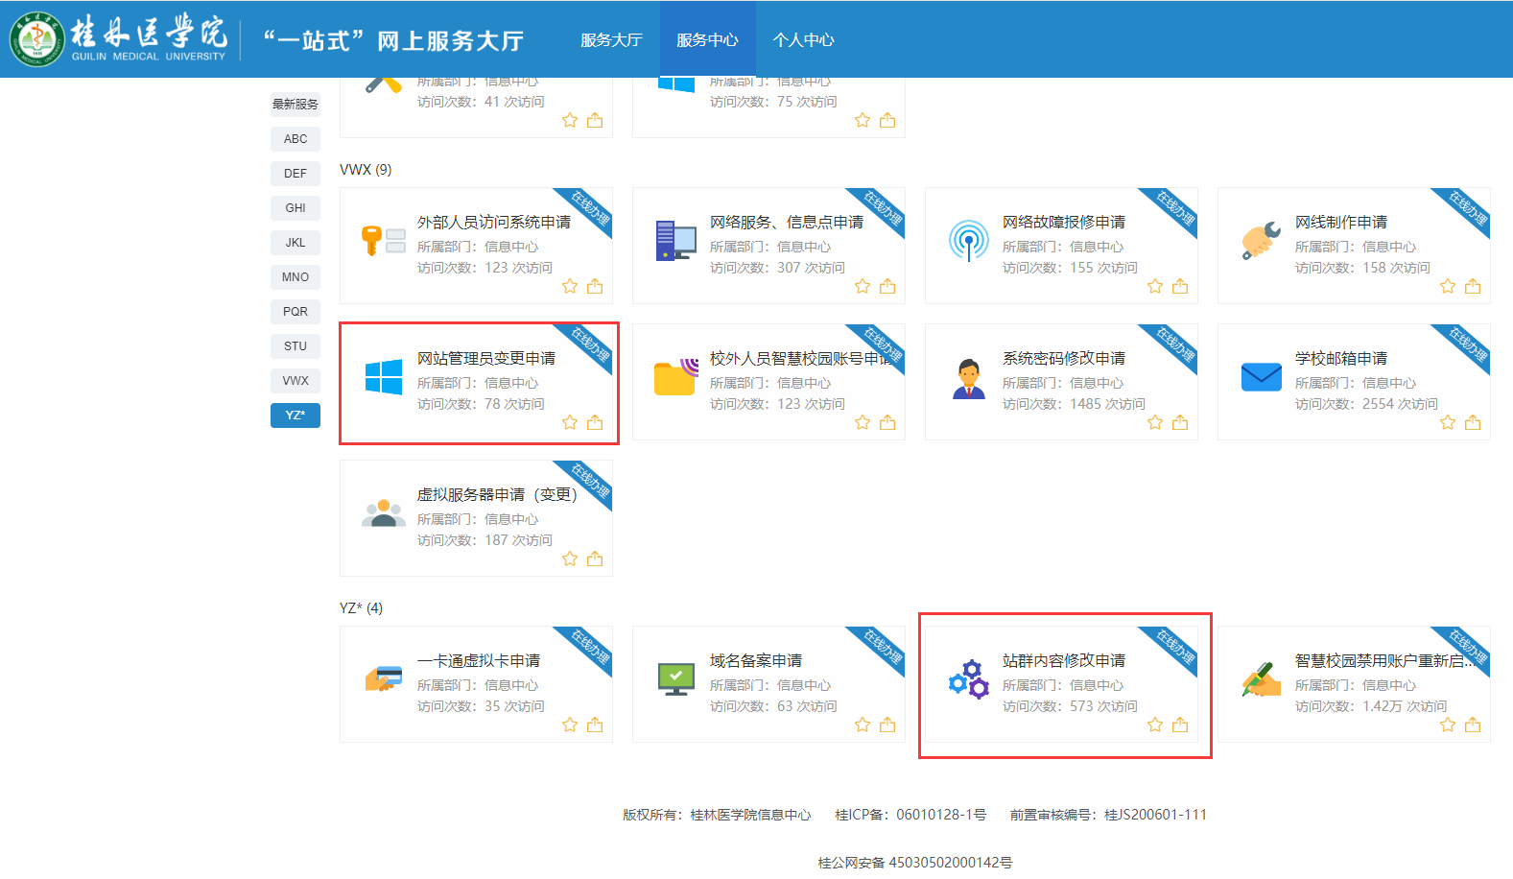The image size is (1513, 879).
Task: Favorite 虚拟服务器申请 with star
Action: 570,558
